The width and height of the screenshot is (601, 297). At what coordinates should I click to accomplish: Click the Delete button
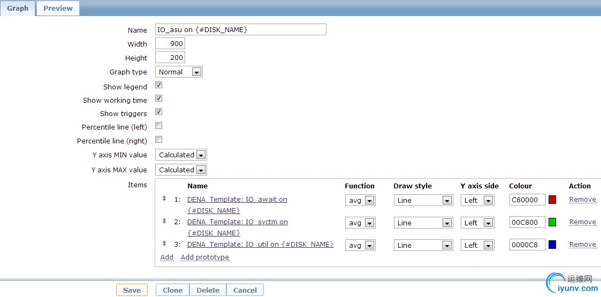[x=208, y=290]
